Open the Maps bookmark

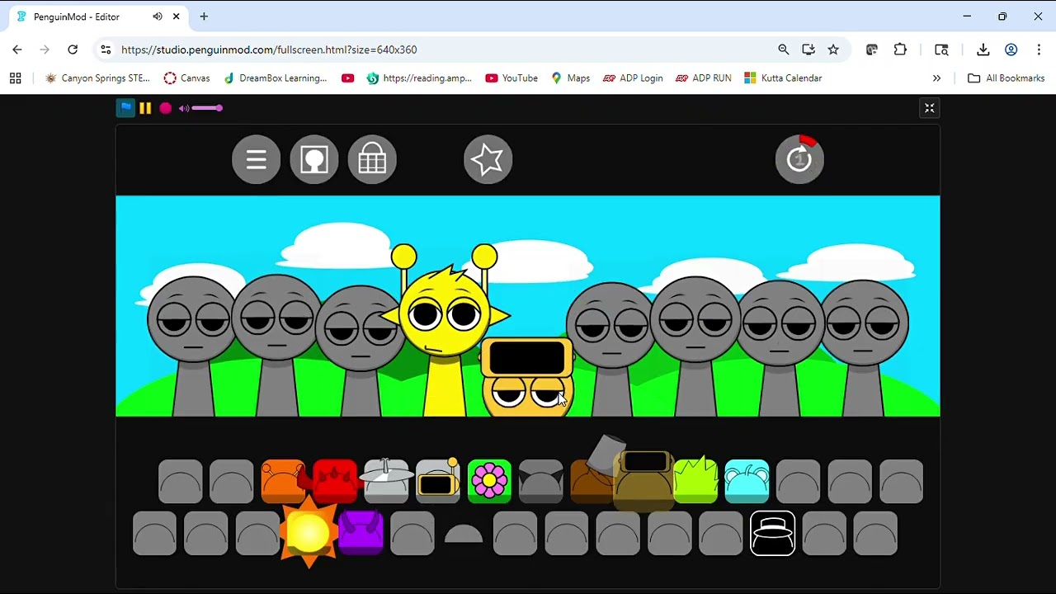(x=570, y=78)
